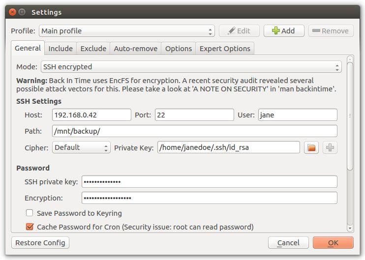Open the Auto-remove tab
Viewport: 365px width, 260px height.
[136, 48]
